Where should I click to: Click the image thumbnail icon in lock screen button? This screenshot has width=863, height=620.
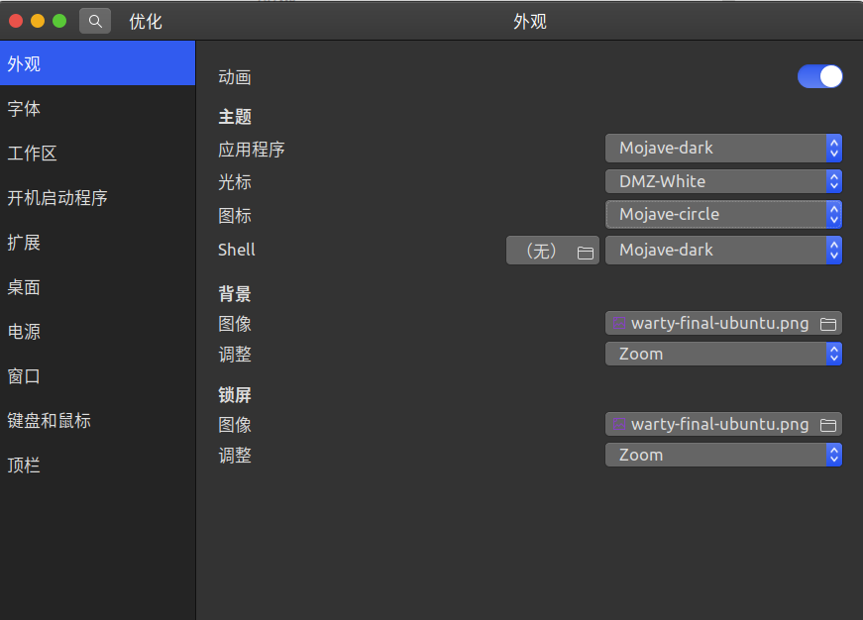pos(620,423)
